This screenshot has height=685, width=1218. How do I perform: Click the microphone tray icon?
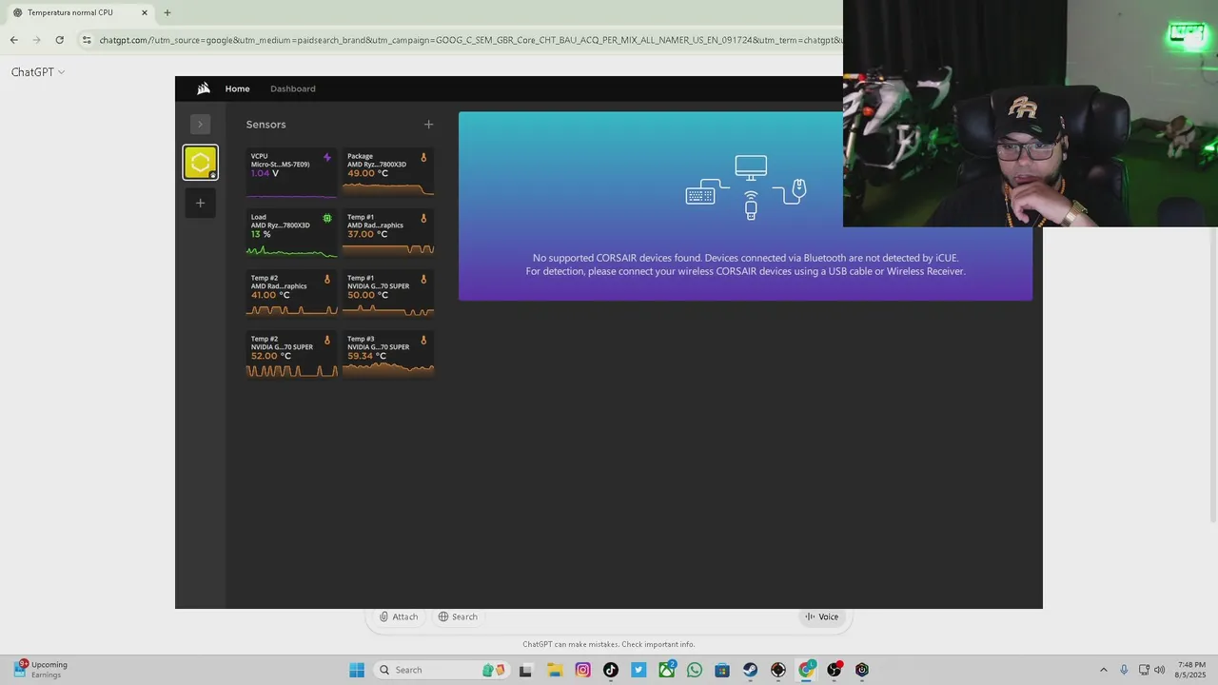pyautogui.click(x=1124, y=670)
